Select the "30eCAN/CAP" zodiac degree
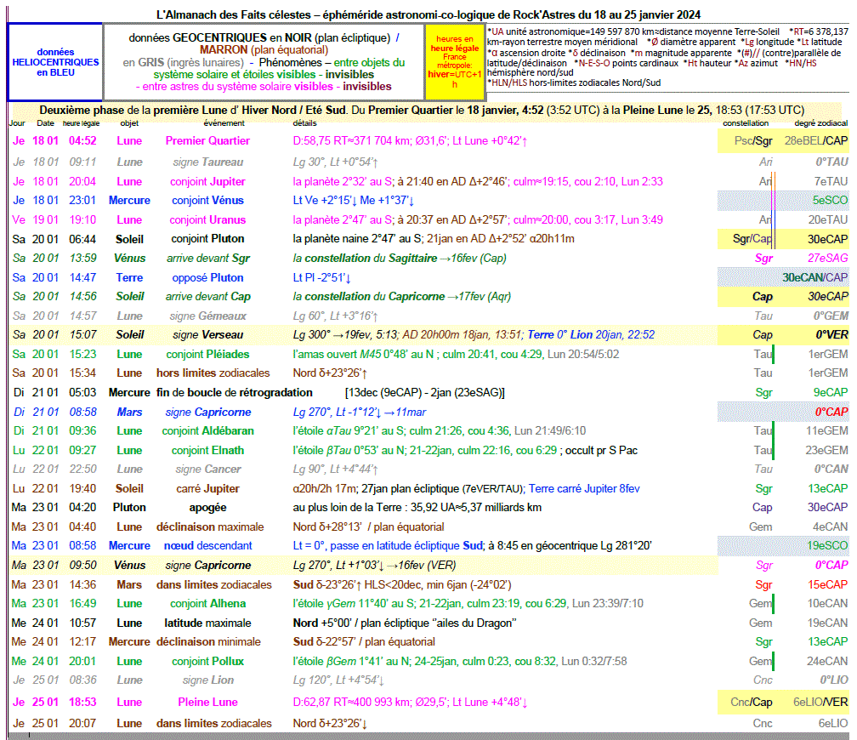Image resolution: width=857 pixels, height=740 pixels. click(x=814, y=278)
